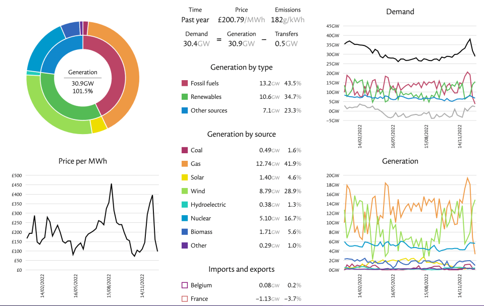This screenshot has width=484, height=306.
Task: Click the Fossil fuels type swatch
Action: [184, 83]
